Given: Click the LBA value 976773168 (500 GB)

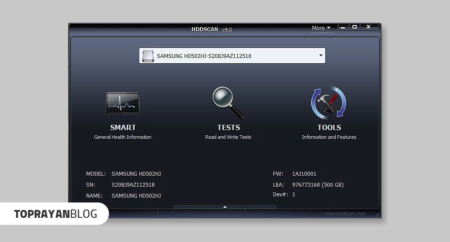Looking at the screenshot, I should coord(318,184).
